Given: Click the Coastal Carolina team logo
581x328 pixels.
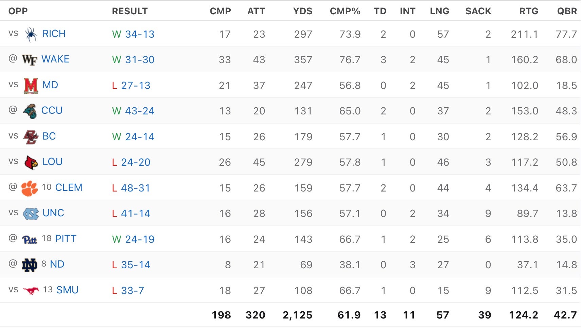Looking at the screenshot, I should (x=30, y=111).
